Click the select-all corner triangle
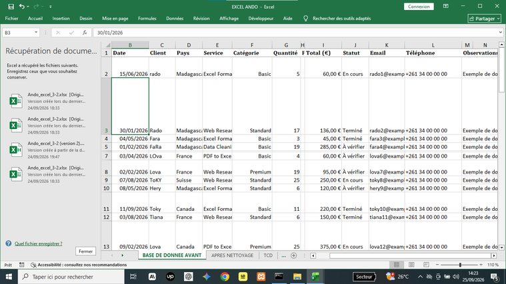The height and width of the screenshot is (284, 506). (x=108, y=45)
